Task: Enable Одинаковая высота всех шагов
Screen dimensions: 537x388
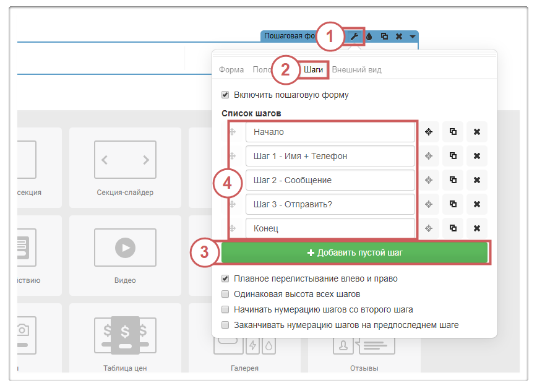Action: pos(226,294)
